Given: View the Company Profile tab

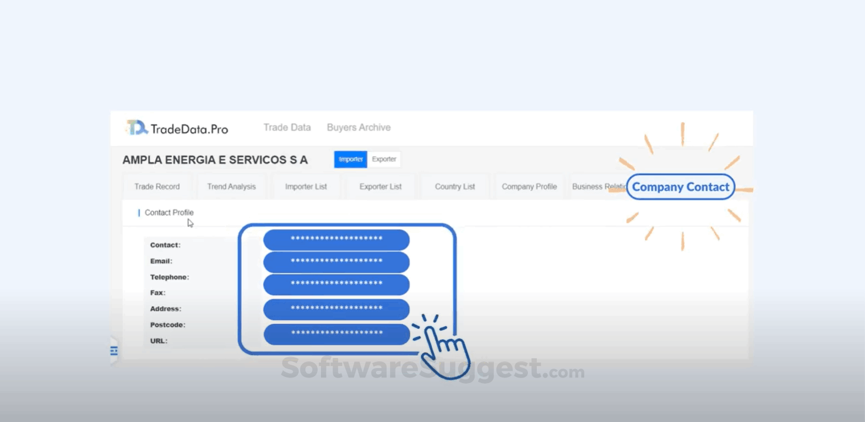Looking at the screenshot, I should point(529,186).
